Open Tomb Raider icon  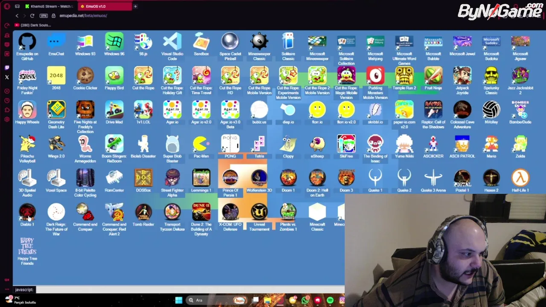(143, 215)
